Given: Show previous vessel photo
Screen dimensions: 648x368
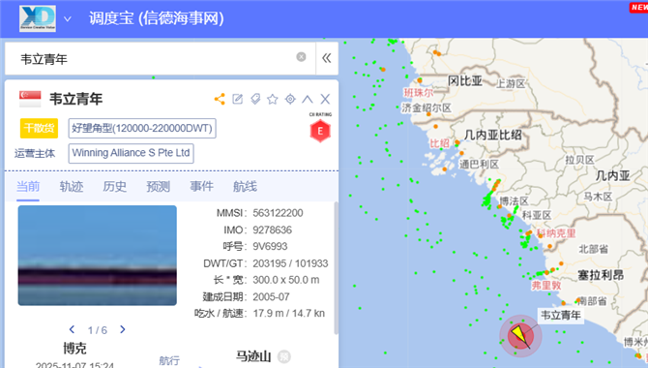Looking at the screenshot, I should point(72,329).
